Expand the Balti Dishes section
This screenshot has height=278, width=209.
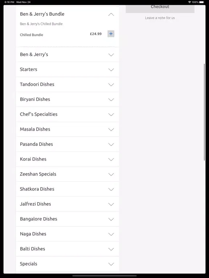(67, 249)
